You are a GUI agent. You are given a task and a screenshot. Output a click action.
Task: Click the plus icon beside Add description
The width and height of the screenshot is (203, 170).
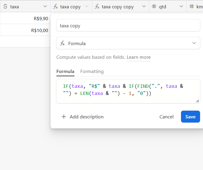click(x=64, y=117)
